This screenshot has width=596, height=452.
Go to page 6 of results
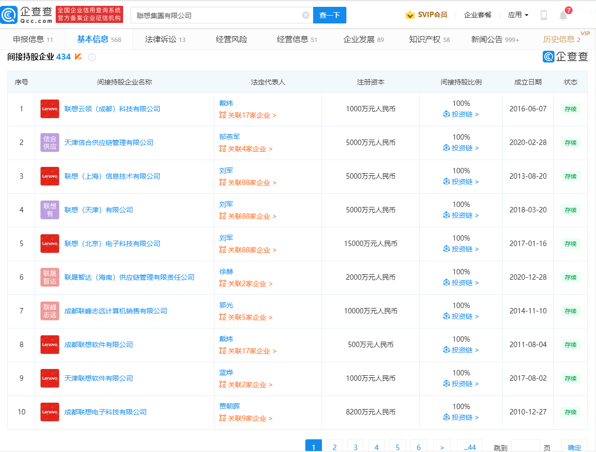(419, 446)
